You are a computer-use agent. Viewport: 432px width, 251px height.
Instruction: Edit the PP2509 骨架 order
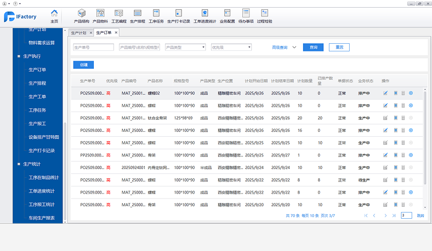[x=385, y=155]
